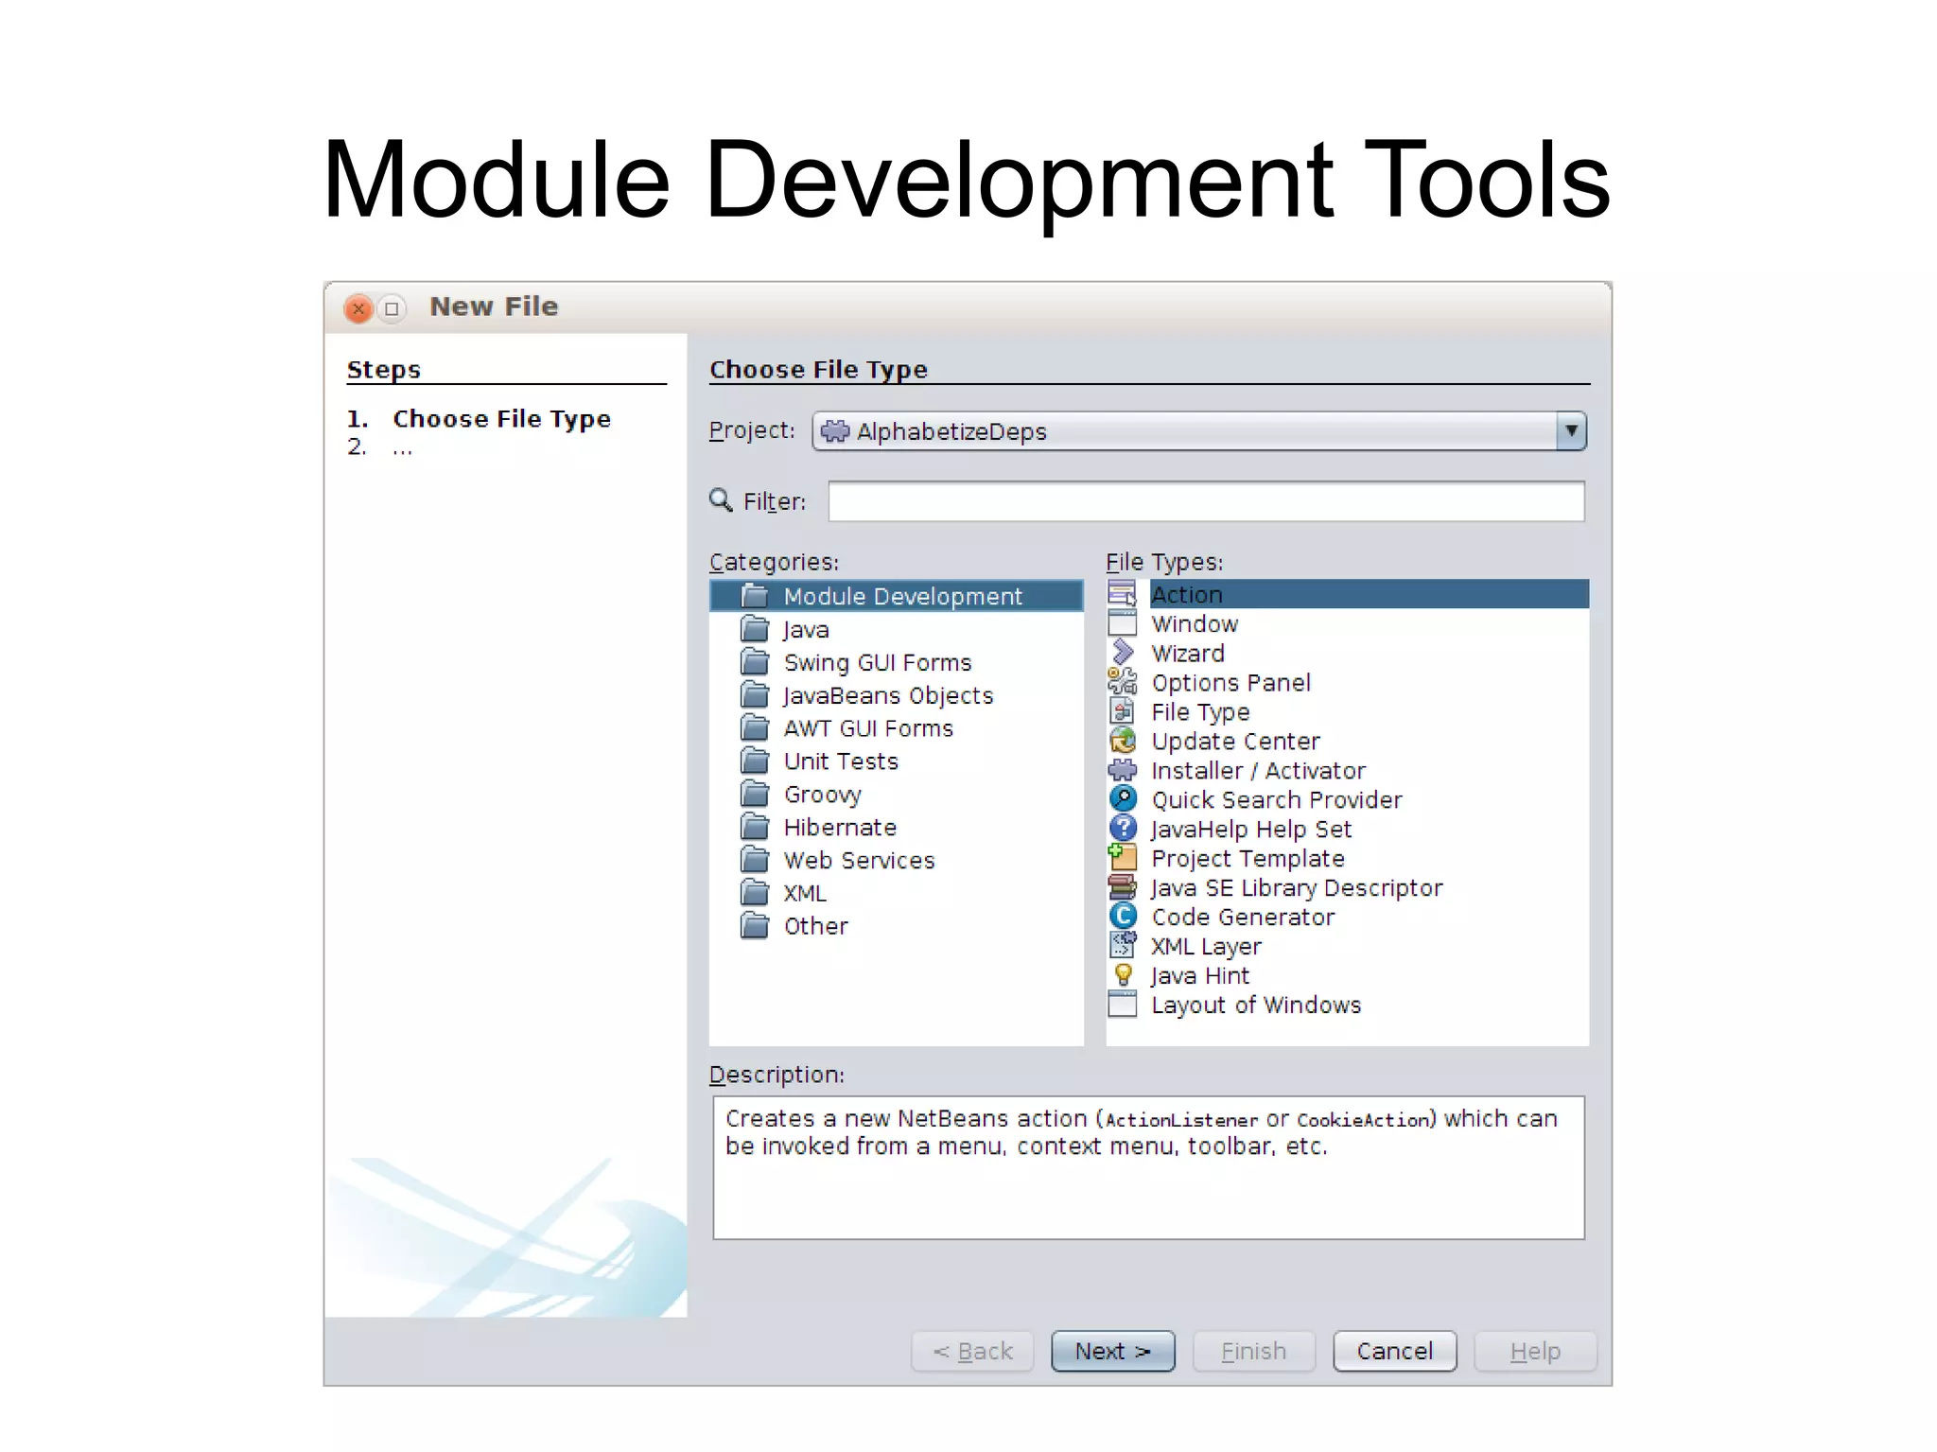
Task: Select the Installer / Activator puzzle icon
Action: pos(1123,770)
